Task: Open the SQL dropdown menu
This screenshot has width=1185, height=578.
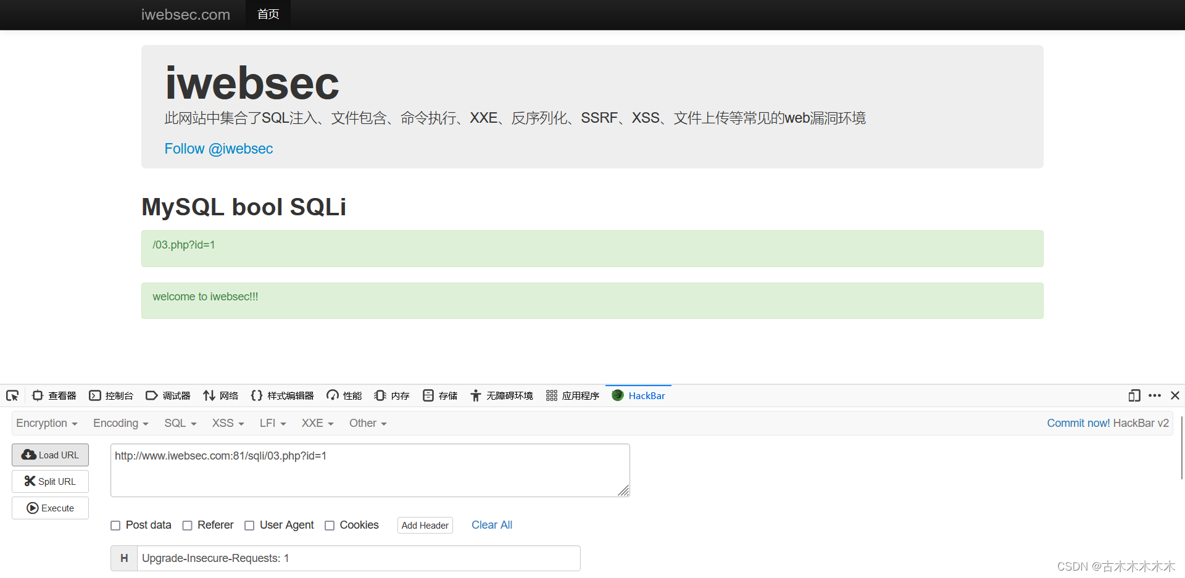Action: tap(179, 423)
